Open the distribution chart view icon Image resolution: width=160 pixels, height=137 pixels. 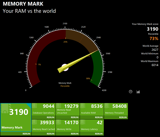(138, 92)
